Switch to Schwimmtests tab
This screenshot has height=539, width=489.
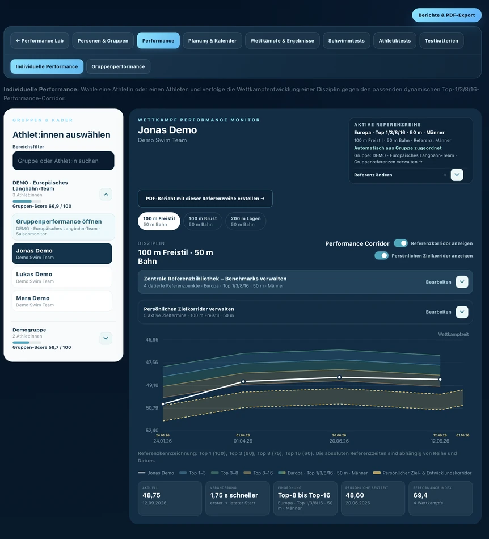347,40
